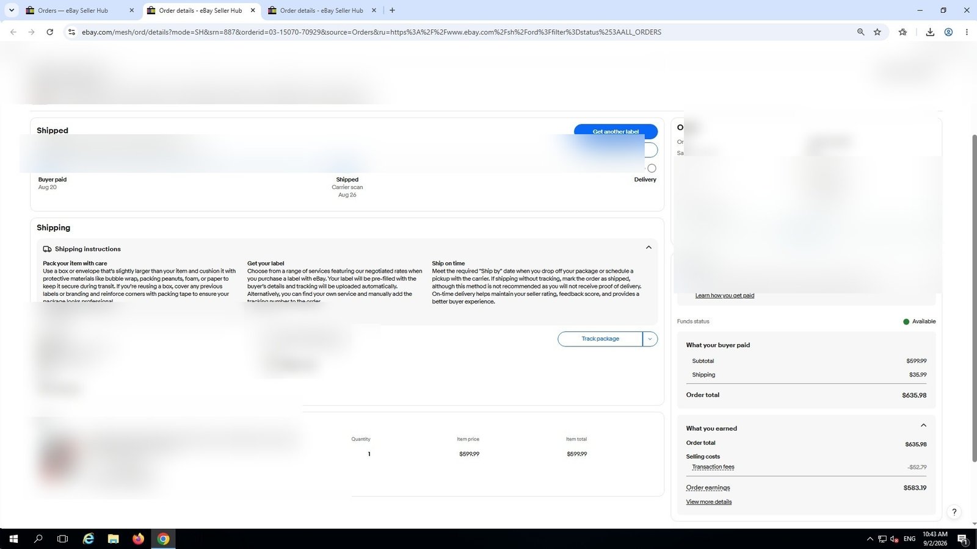Open dropdown arrow beside Track package
The height and width of the screenshot is (549, 977).
point(650,339)
